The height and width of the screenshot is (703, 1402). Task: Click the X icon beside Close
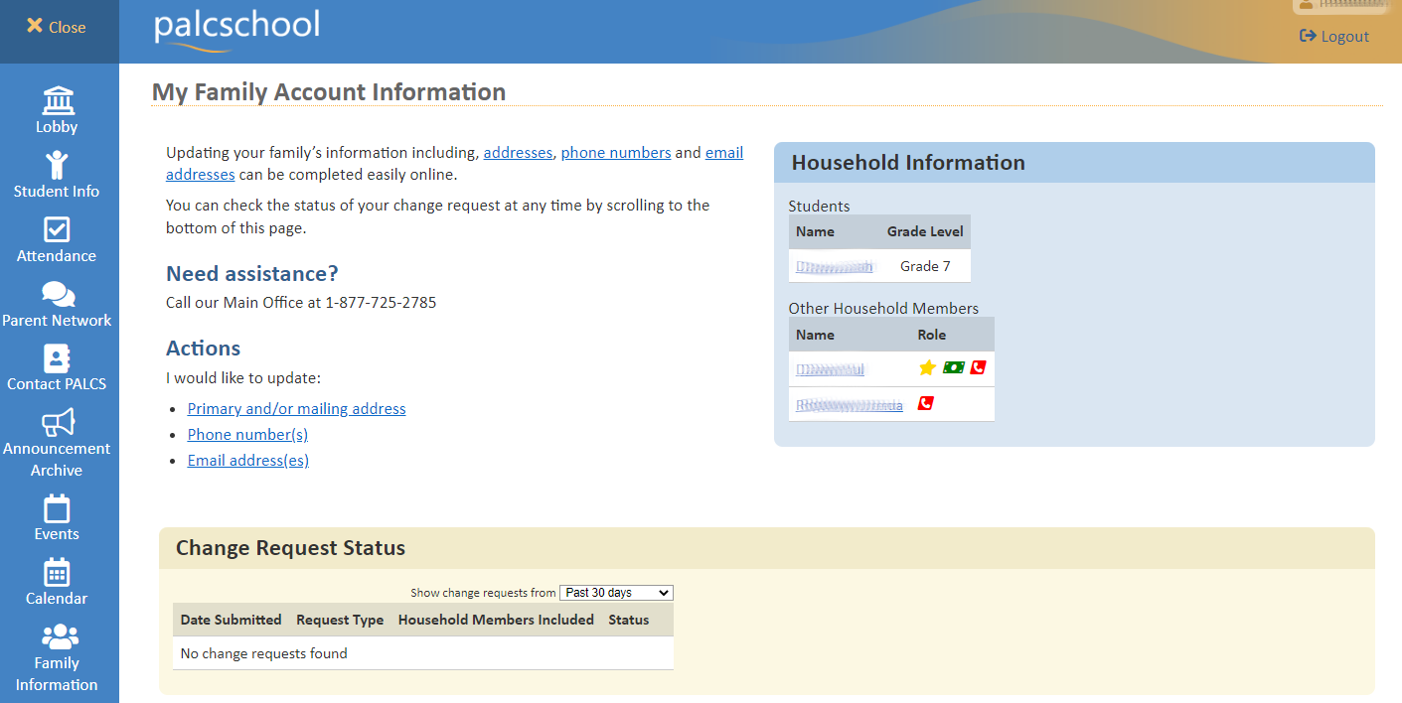point(34,26)
